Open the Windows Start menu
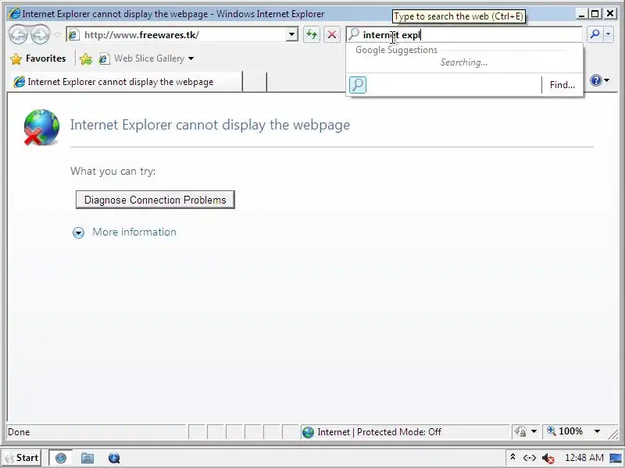Image resolution: width=625 pixels, height=468 pixels. click(22, 458)
